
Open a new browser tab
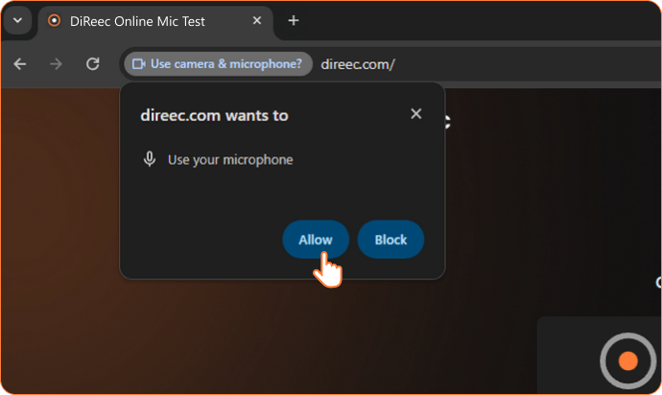(294, 20)
